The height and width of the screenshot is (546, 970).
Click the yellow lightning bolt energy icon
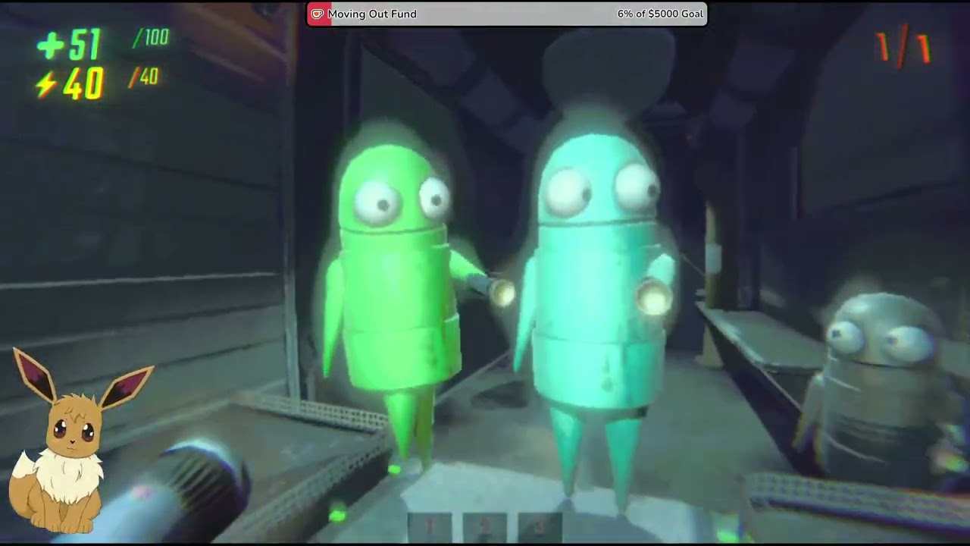[45, 84]
